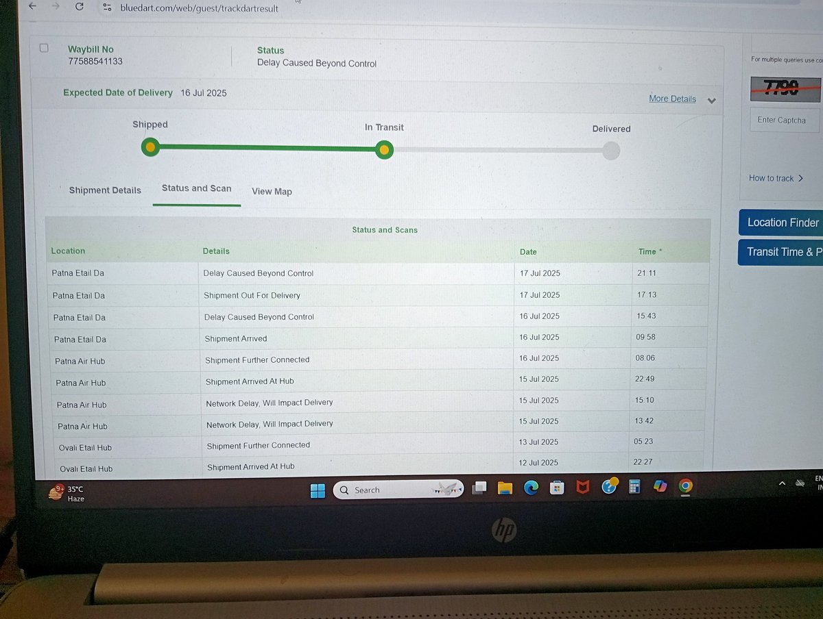The image size is (823, 619).
Task: Open McAfee from the taskbar
Action: (x=583, y=488)
